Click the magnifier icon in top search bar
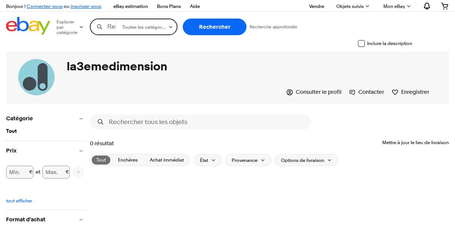Screen dimensions: 455x227 pos(100,27)
